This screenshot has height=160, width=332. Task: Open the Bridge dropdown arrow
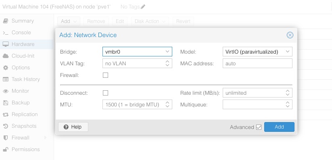tap(167, 52)
